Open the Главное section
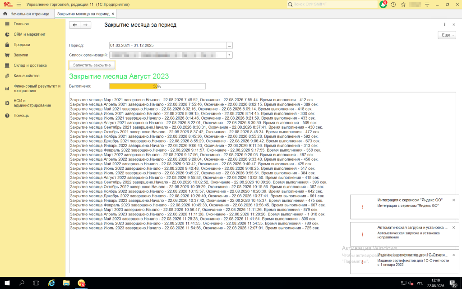Screen dimensions: 462x289 click(x=21, y=24)
